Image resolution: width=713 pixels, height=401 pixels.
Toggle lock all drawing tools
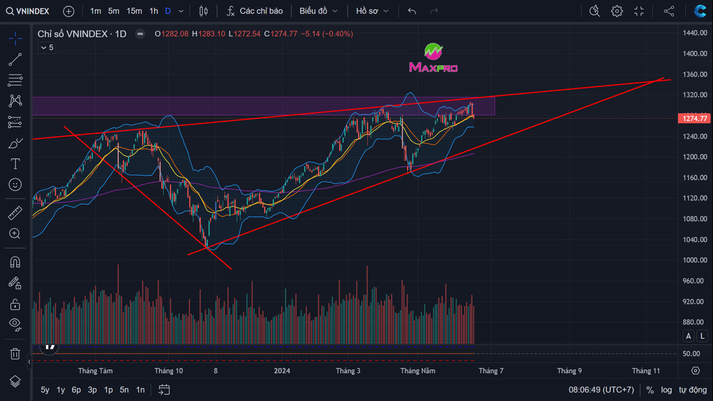tap(15, 304)
